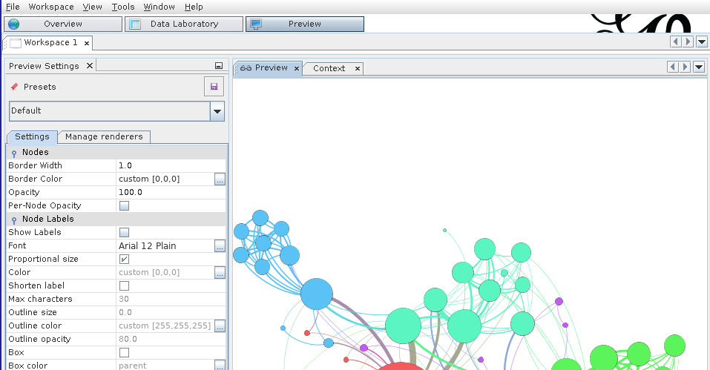Image resolution: width=710 pixels, height=370 pixels.
Task: Open Font chooser ellipsis button
Action: coord(220,246)
